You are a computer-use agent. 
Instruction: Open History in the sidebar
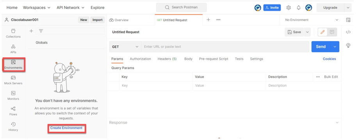click(13, 127)
